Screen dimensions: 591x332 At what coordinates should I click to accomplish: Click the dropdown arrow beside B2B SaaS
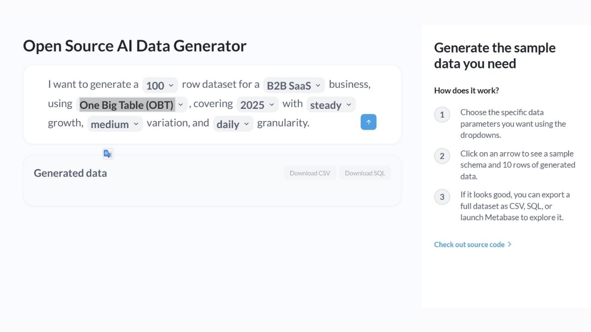click(x=317, y=85)
